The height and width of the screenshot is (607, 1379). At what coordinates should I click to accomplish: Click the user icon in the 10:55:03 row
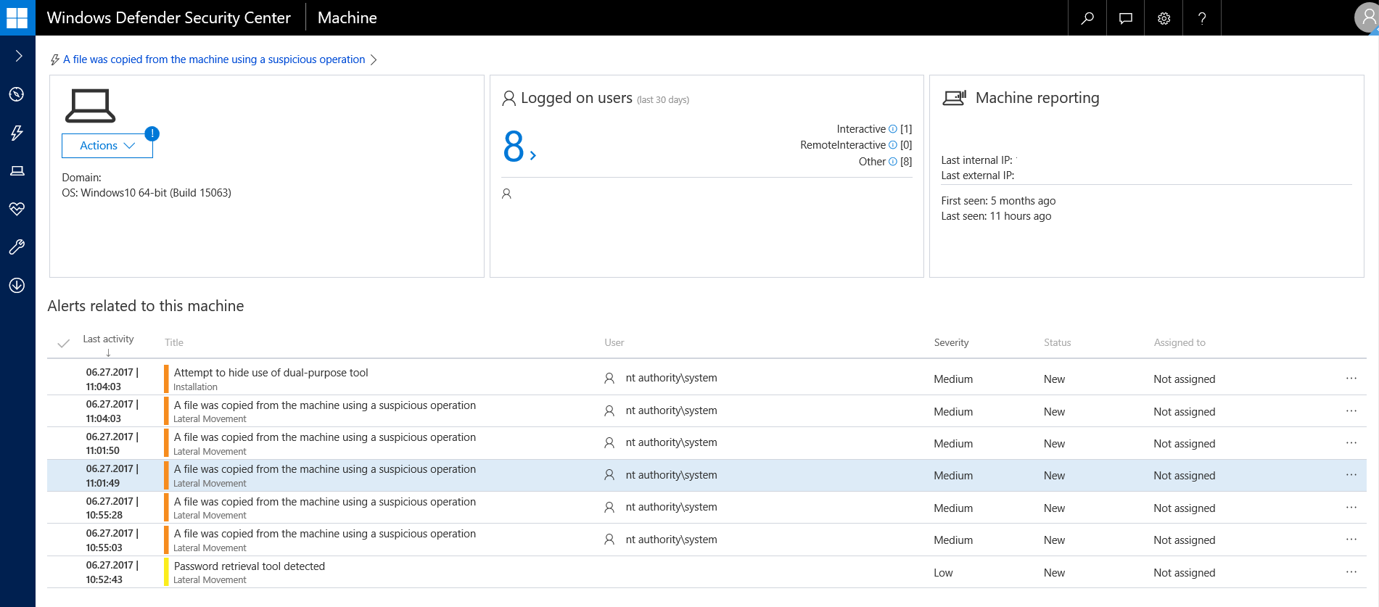pos(609,540)
